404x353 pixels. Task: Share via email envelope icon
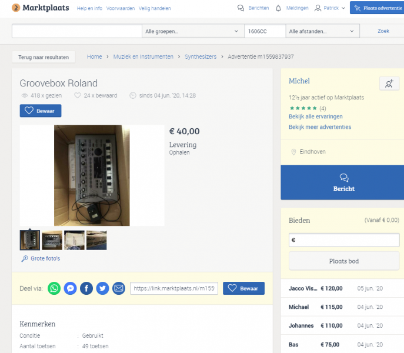(x=119, y=288)
